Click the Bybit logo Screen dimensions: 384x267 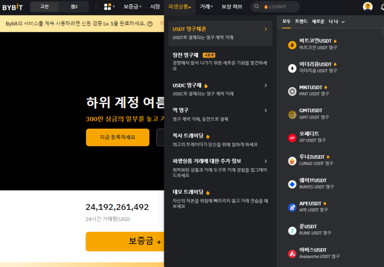click(12, 7)
